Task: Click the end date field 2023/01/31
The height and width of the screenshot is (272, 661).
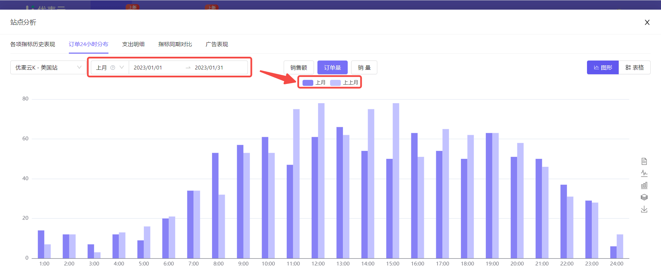Action: coord(209,67)
